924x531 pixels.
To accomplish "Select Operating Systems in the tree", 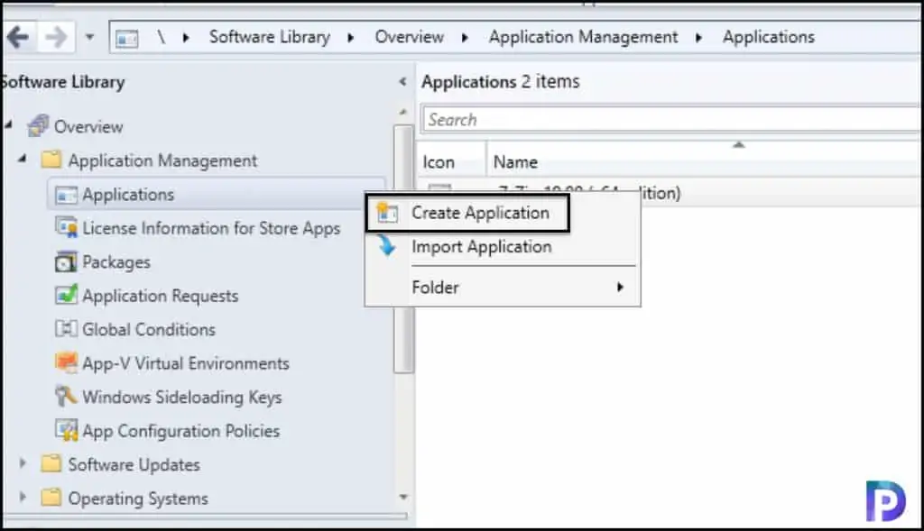I will pyautogui.click(x=138, y=499).
